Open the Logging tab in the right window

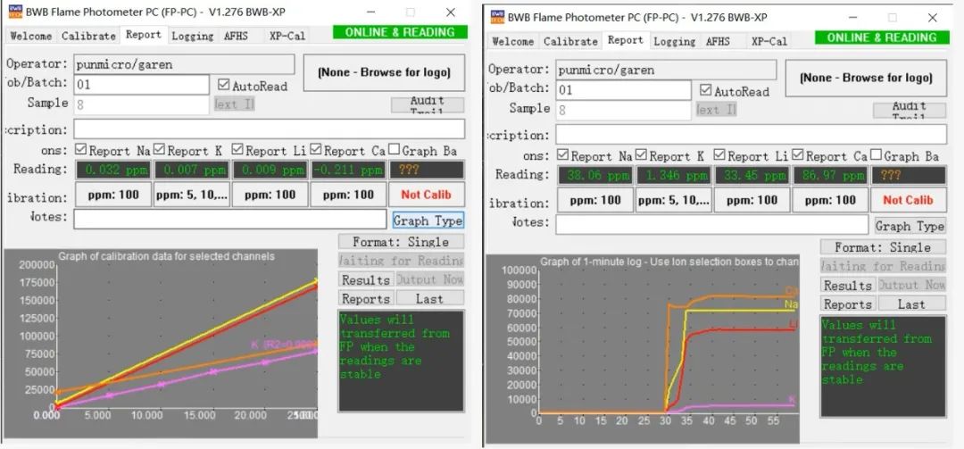point(676,41)
